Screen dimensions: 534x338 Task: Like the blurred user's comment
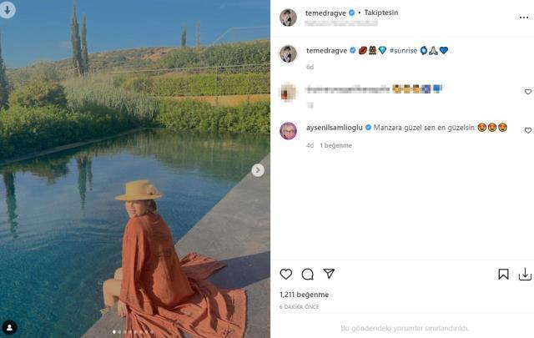click(527, 91)
